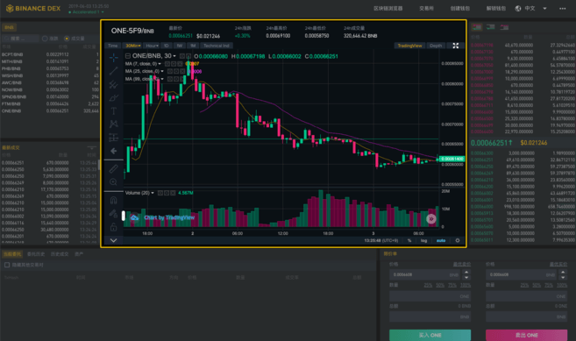
Task: Click the red Sell ONE button
Action: click(x=526, y=335)
